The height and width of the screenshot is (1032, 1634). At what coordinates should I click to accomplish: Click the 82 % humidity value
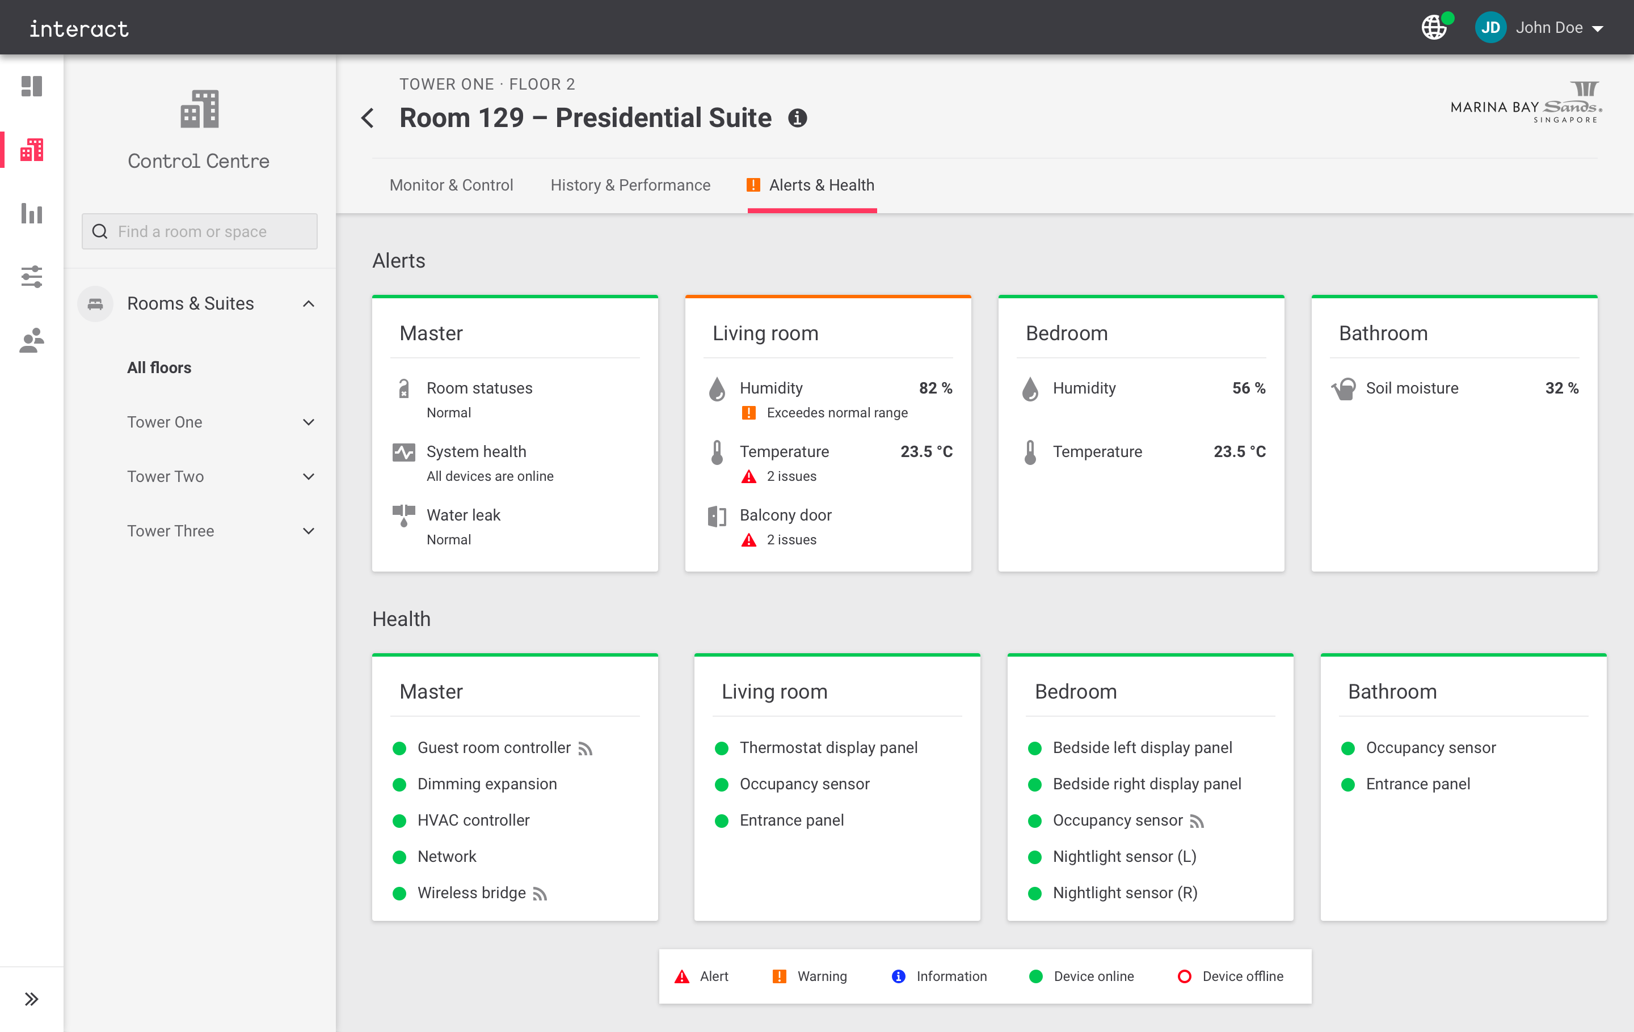point(936,388)
